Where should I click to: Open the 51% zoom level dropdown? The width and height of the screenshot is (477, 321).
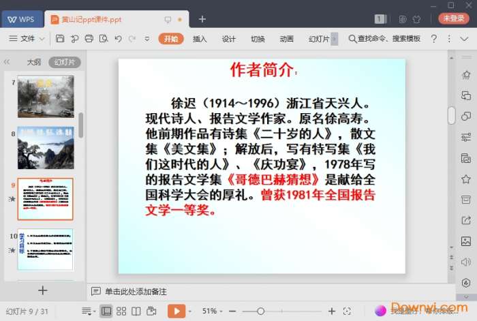213,311
